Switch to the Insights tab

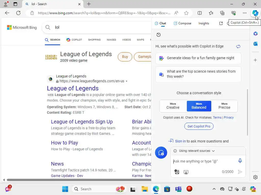pos(204,23)
